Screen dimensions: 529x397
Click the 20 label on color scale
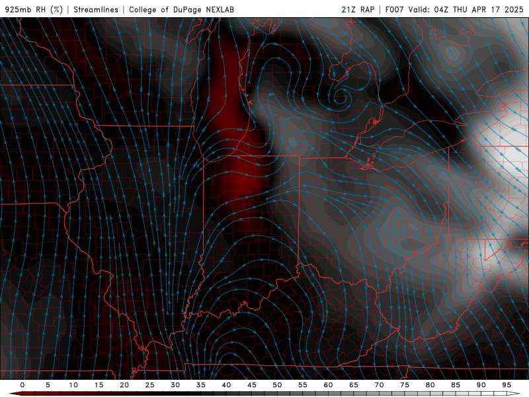pos(124,385)
